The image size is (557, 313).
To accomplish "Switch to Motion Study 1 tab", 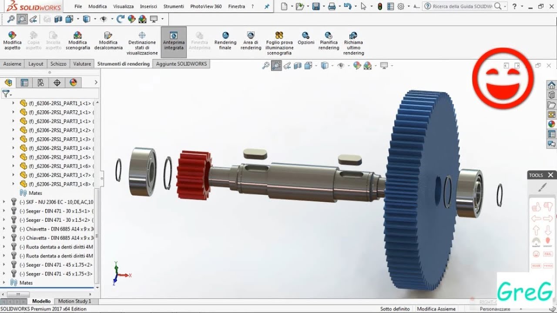I will pyautogui.click(x=75, y=301).
